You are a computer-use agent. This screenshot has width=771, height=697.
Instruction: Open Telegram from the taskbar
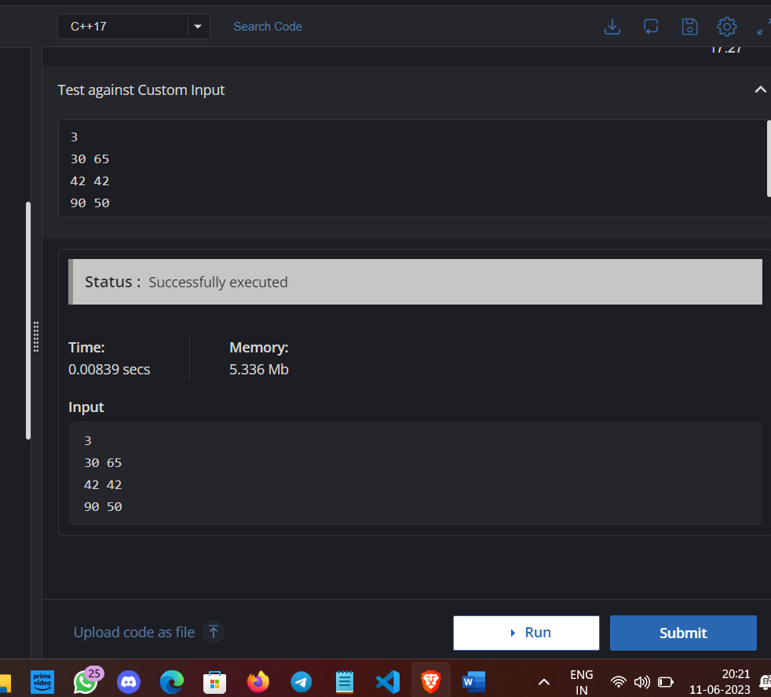(301, 681)
